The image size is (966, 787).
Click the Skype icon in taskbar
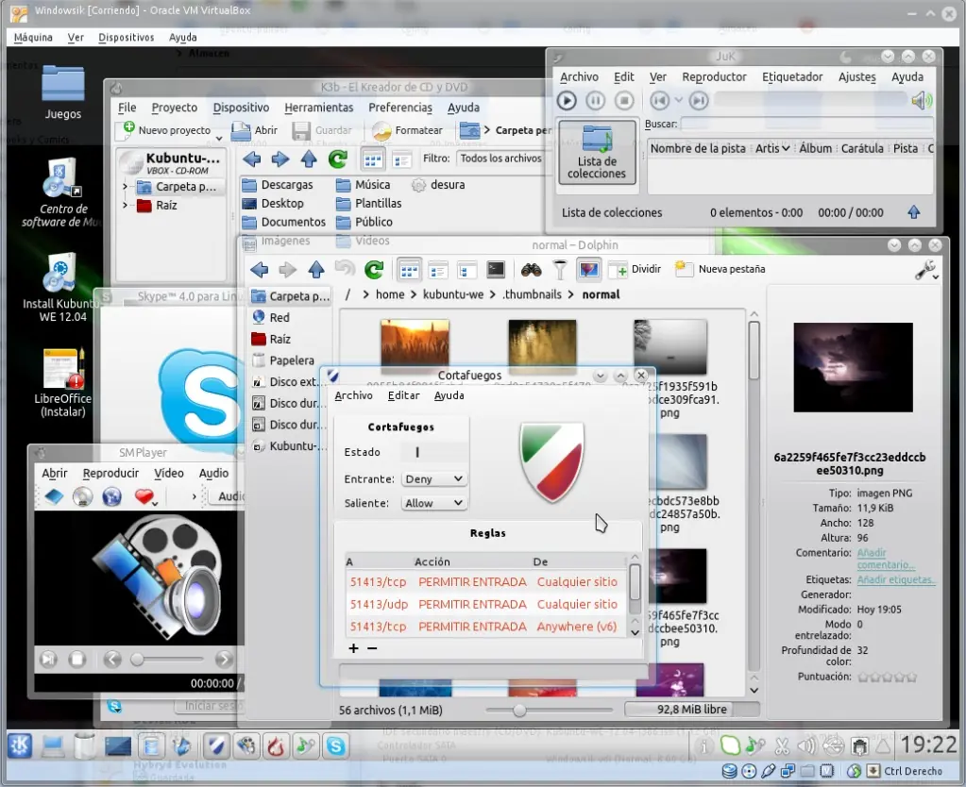336,745
